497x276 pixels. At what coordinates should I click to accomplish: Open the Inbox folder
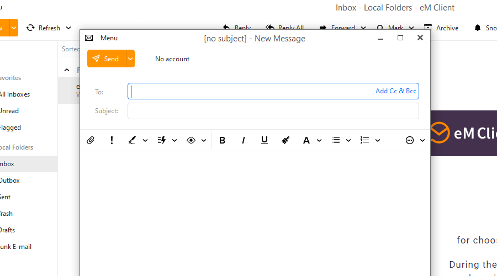pyautogui.click(x=29, y=164)
